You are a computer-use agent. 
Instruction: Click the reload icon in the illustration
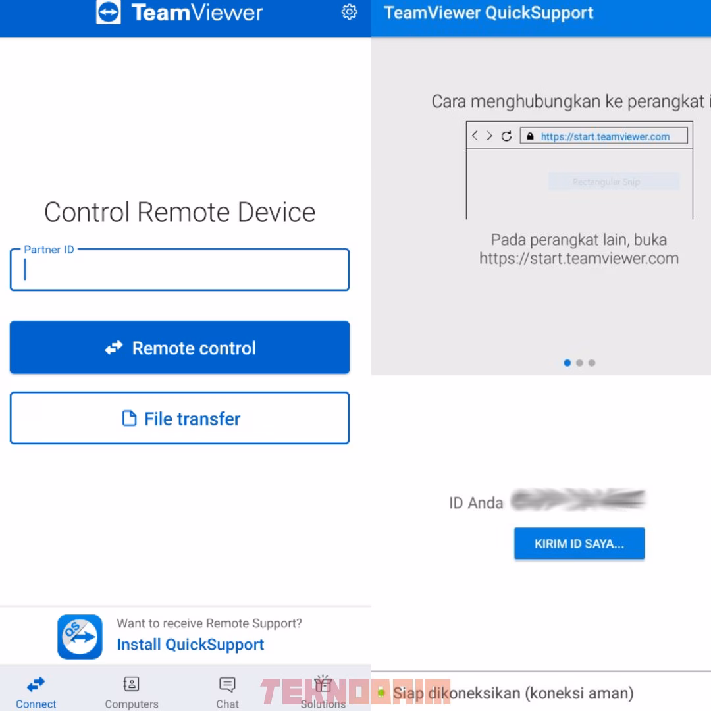(x=506, y=136)
